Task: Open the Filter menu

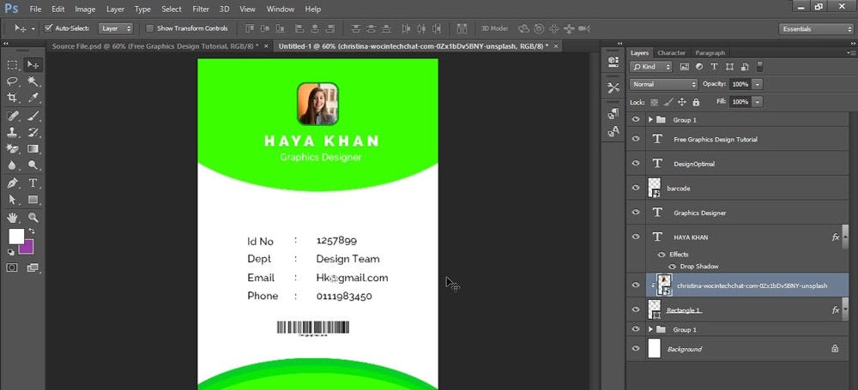Action: tap(201, 9)
